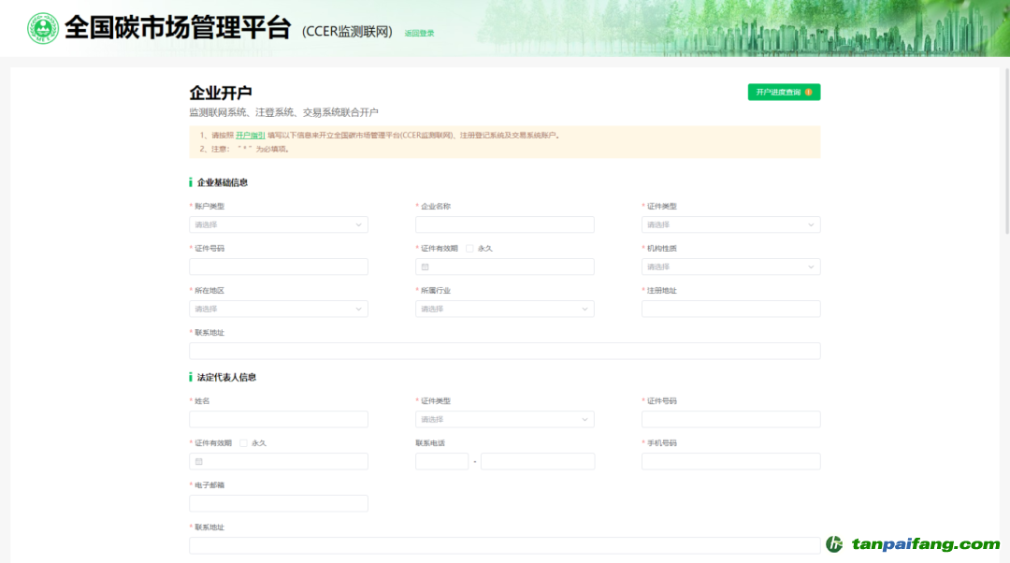Click the enterprise 证件号码 input field

point(278,267)
